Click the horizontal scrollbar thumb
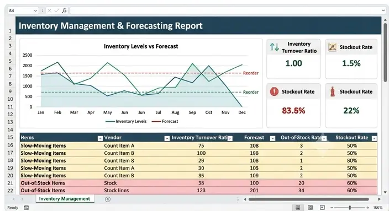Viewport: 389px width, 211px height. pos(309,199)
